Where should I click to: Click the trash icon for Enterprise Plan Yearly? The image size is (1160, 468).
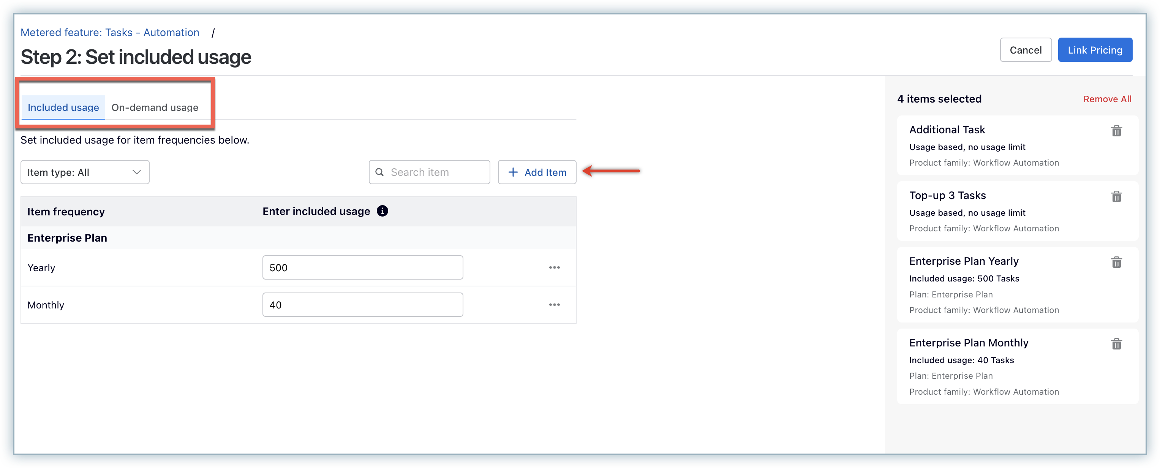[1116, 262]
